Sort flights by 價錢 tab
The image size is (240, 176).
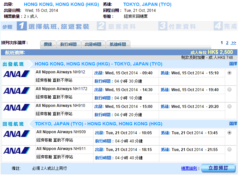point(48,44)
